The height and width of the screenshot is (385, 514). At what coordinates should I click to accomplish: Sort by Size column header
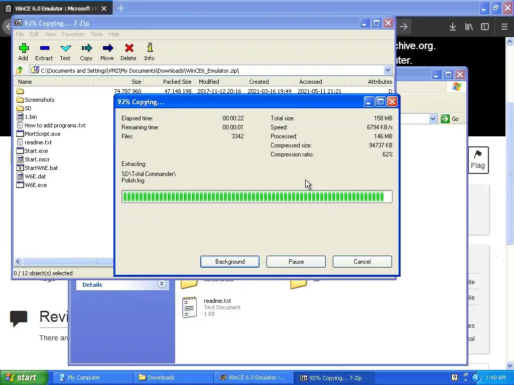pyautogui.click(x=118, y=82)
